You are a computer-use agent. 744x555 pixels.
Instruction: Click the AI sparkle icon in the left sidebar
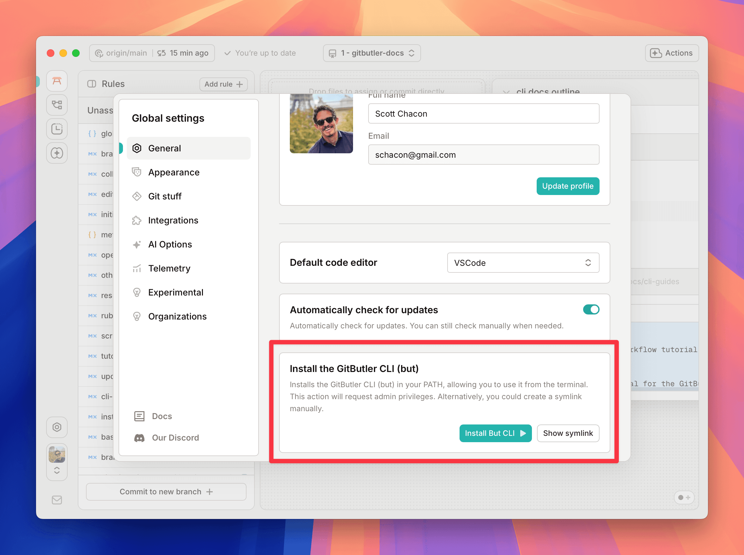point(57,154)
